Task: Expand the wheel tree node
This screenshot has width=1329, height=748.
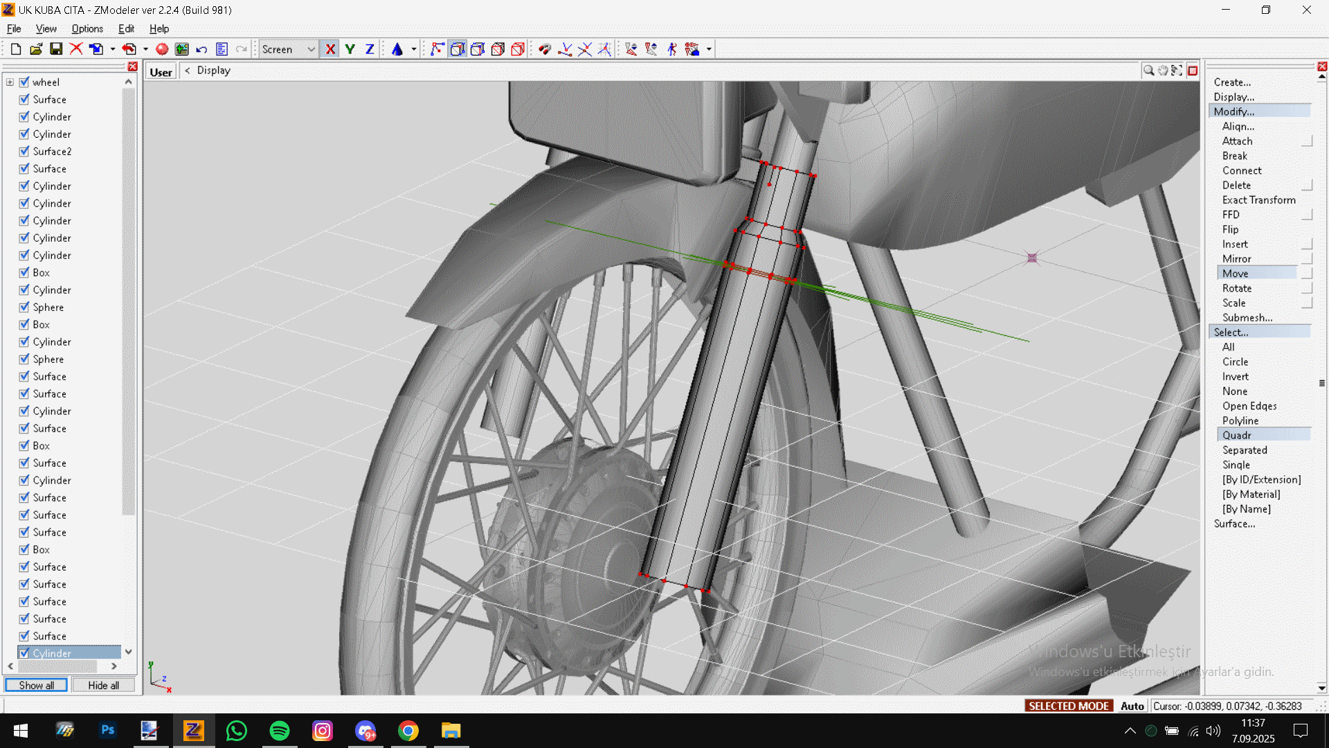Action: (10, 82)
